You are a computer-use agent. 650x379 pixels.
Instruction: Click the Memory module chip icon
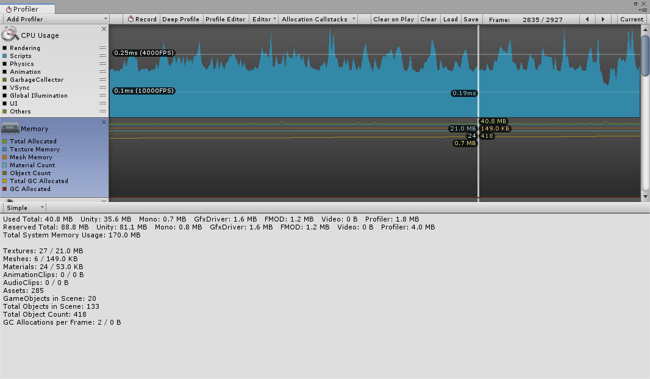[10, 128]
